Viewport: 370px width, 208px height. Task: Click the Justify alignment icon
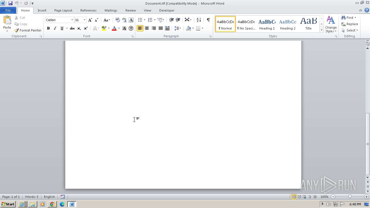click(160, 28)
